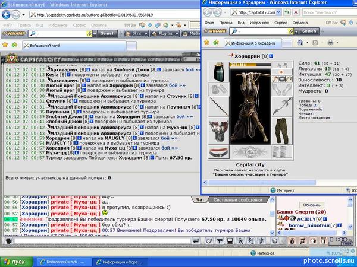Screen dimensions: 357x267
Task: Click the helmet equipment slot of Хорадрим
Action: [220, 72]
